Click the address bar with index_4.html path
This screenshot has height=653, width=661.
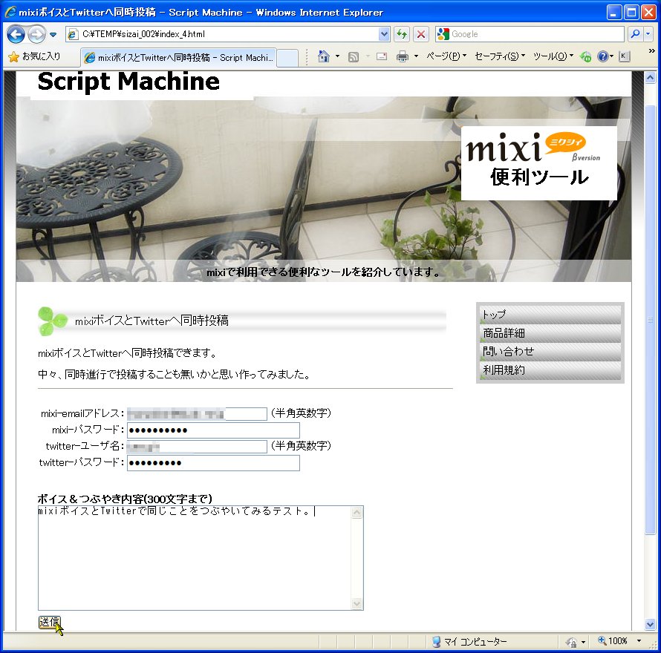coord(222,34)
